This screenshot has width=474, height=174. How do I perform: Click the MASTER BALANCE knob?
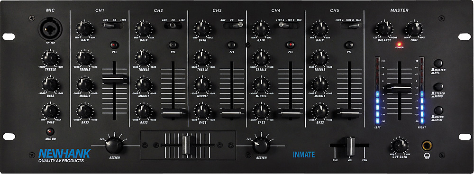tap(384, 29)
